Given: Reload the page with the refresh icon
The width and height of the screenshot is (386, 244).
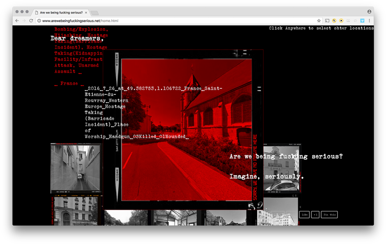Looking at the screenshot, I should [31, 21].
